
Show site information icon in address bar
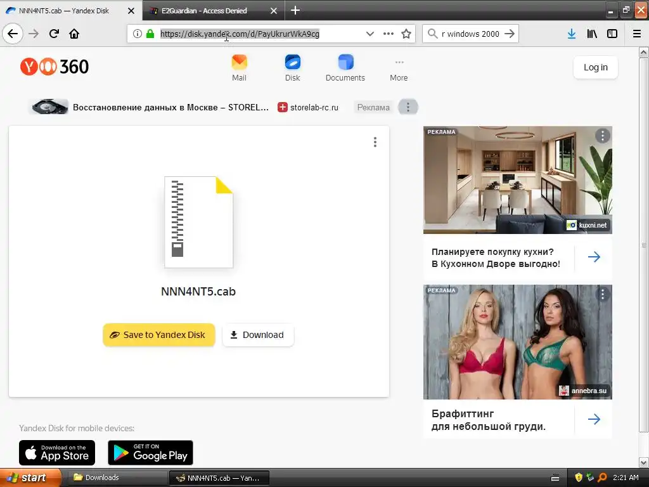point(138,34)
